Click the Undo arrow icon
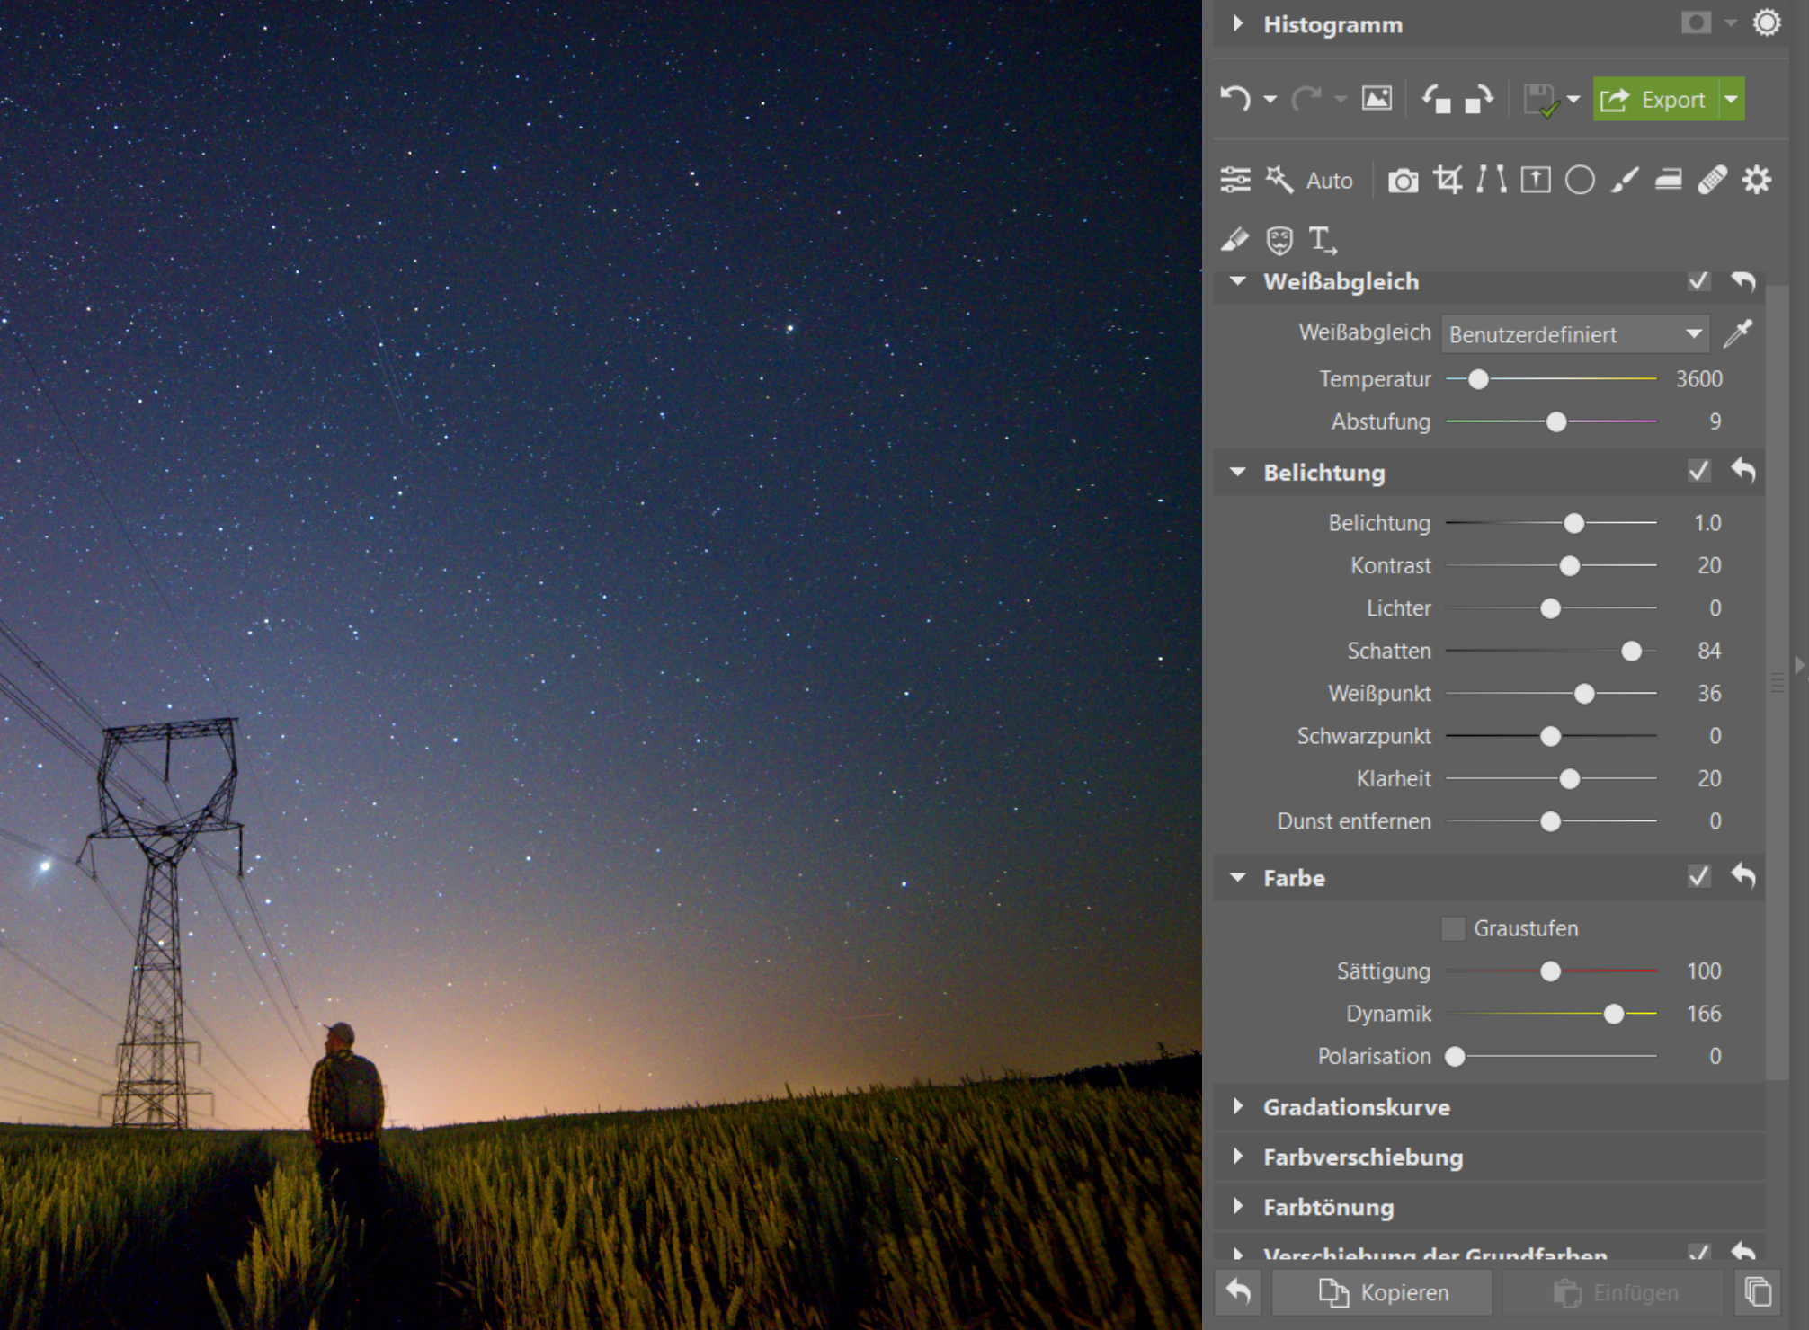Screen dimensions: 1809x1330 point(1236,99)
